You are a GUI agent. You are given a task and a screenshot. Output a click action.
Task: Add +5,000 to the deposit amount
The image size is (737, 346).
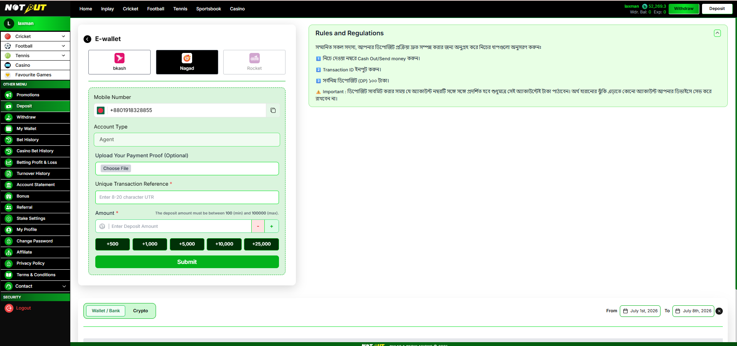(187, 244)
